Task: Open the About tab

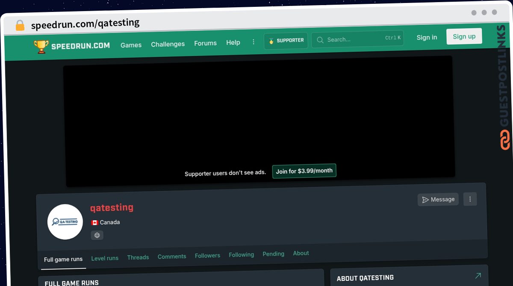Action: [x=301, y=253]
